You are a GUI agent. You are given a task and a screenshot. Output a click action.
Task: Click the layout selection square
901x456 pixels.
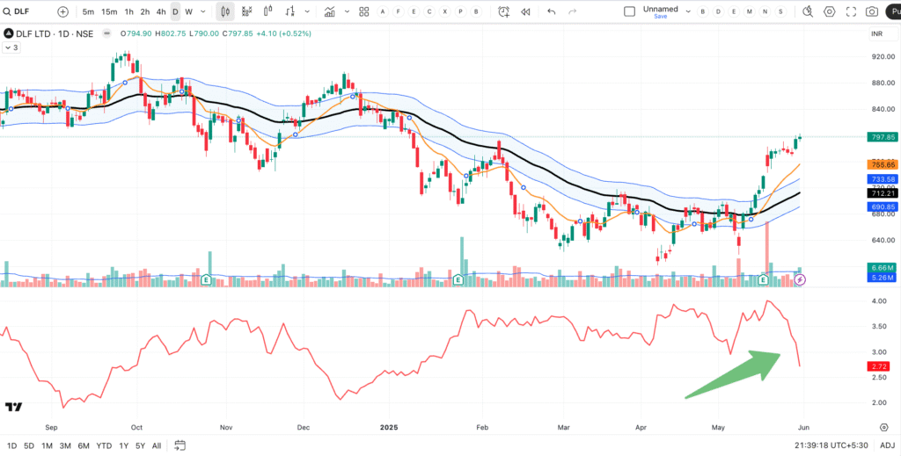tap(629, 12)
